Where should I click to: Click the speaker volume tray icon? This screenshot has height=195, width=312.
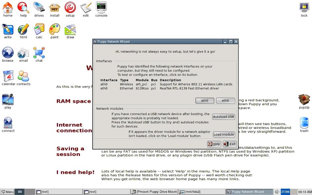(277, 192)
